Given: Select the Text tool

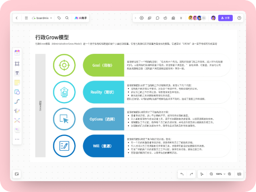Looking at the screenshot, I should 17,73.
